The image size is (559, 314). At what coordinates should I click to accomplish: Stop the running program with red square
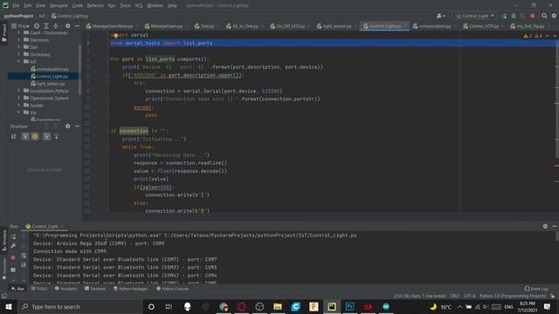click(533, 16)
